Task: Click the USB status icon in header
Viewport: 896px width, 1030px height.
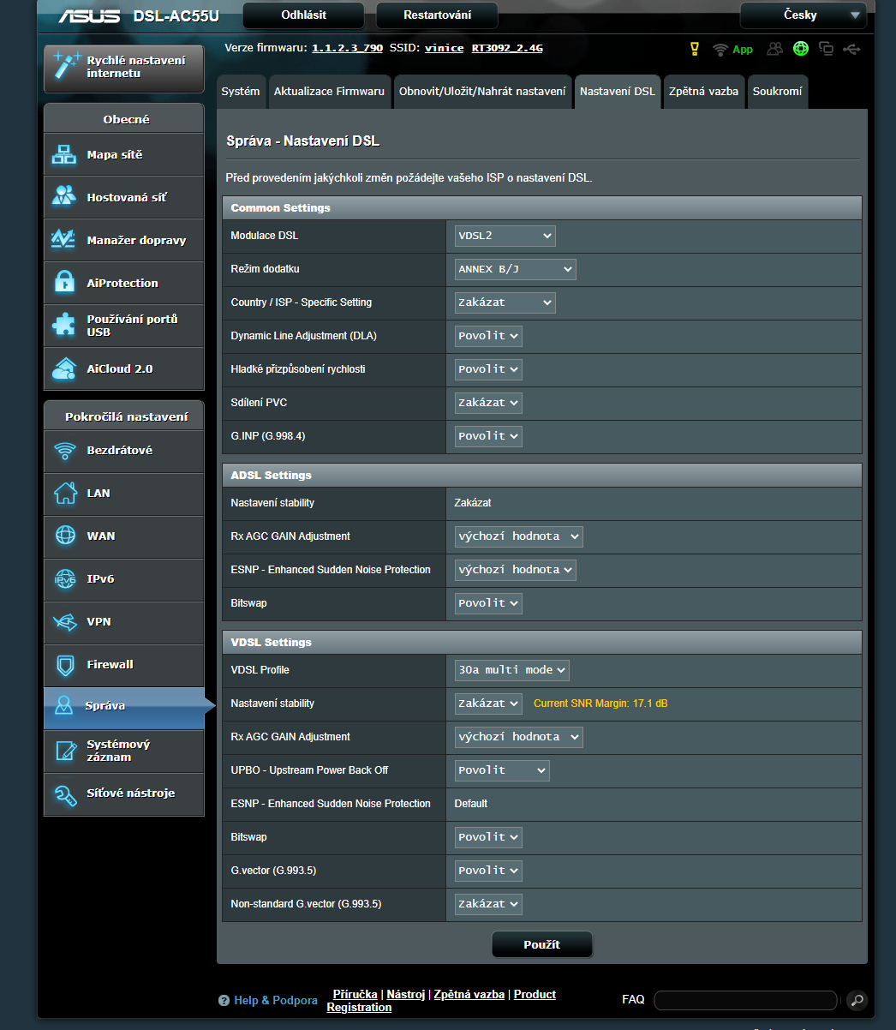Action: click(x=851, y=49)
